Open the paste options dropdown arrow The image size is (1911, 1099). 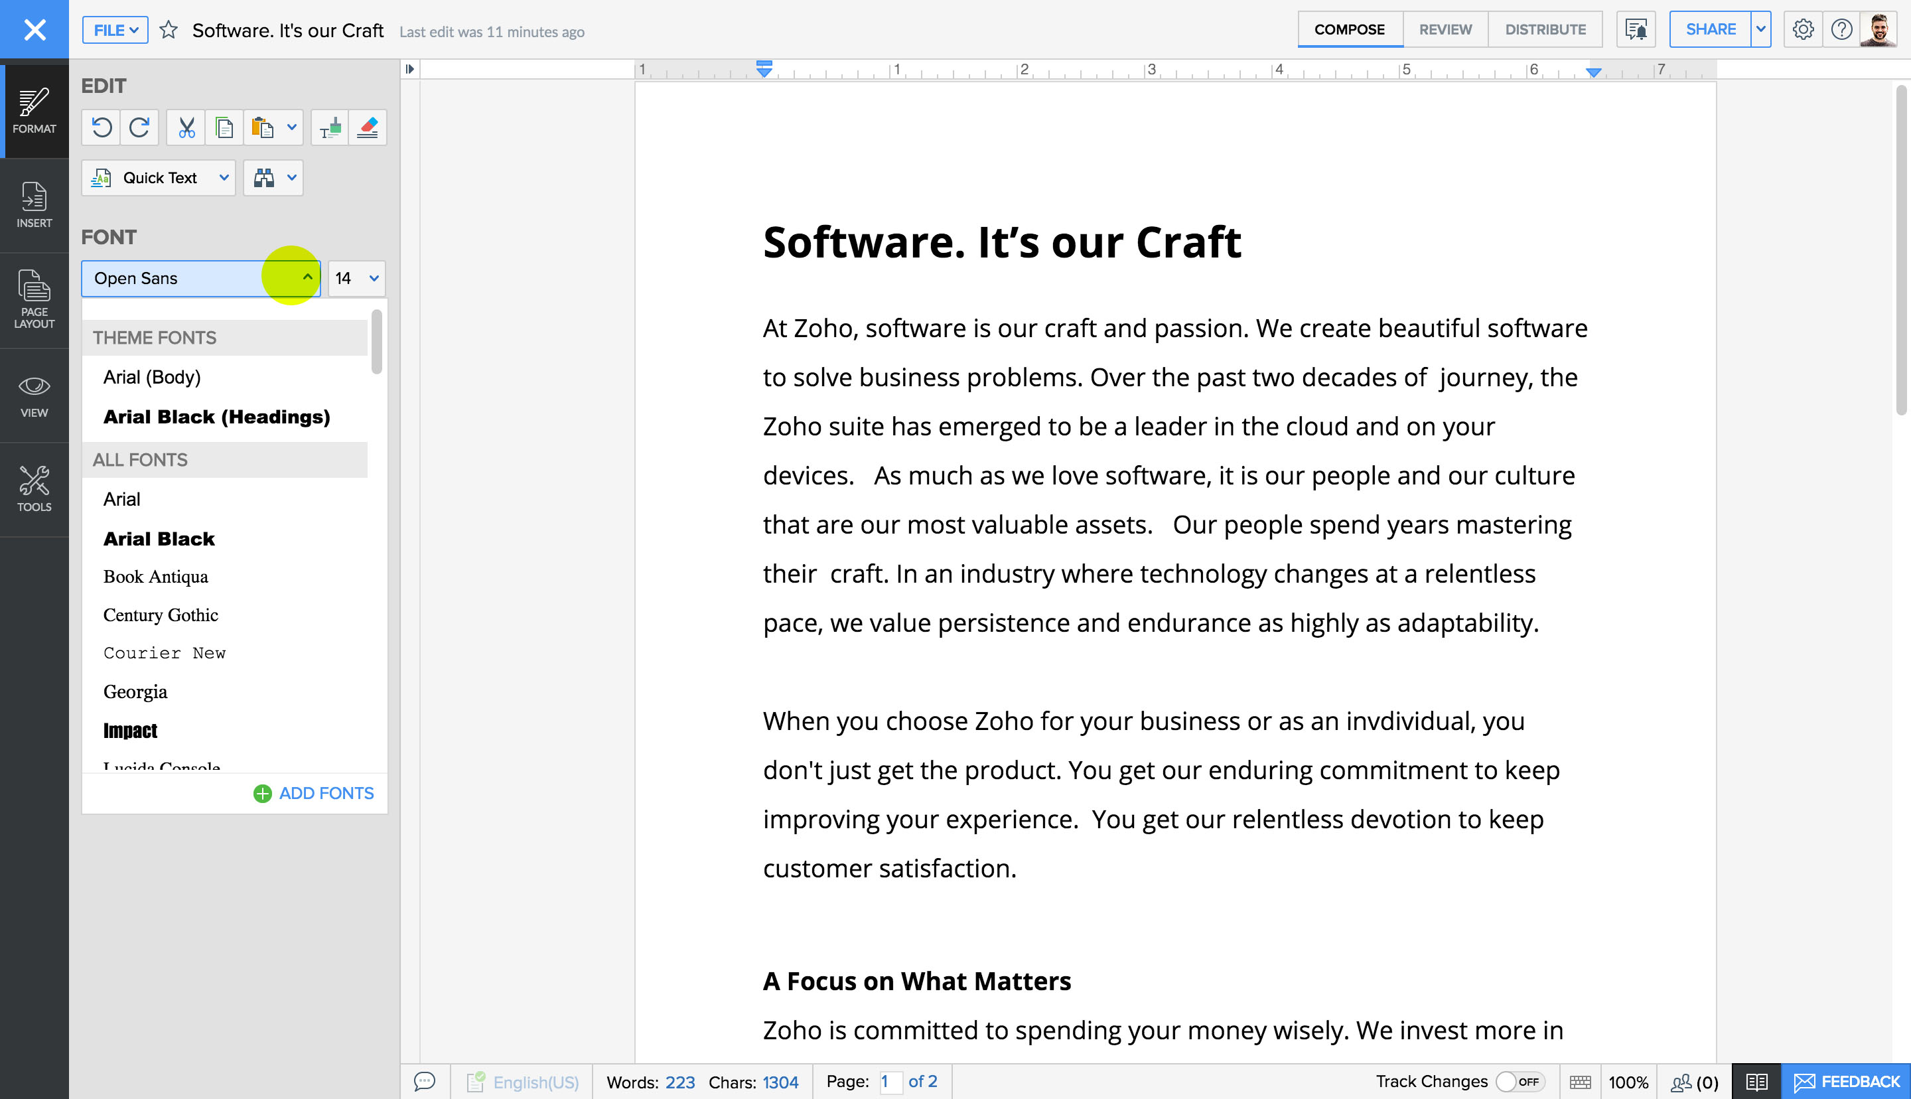click(292, 127)
